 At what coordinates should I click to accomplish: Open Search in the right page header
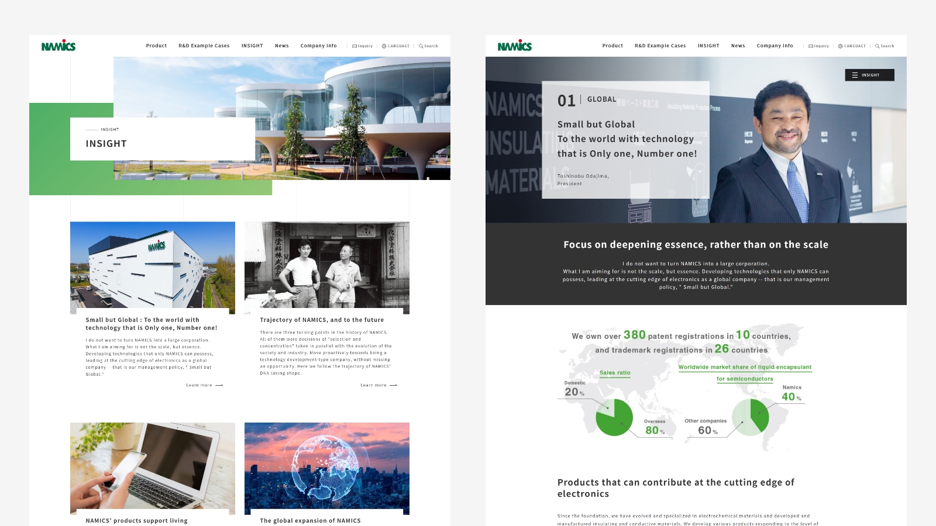[885, 46]
